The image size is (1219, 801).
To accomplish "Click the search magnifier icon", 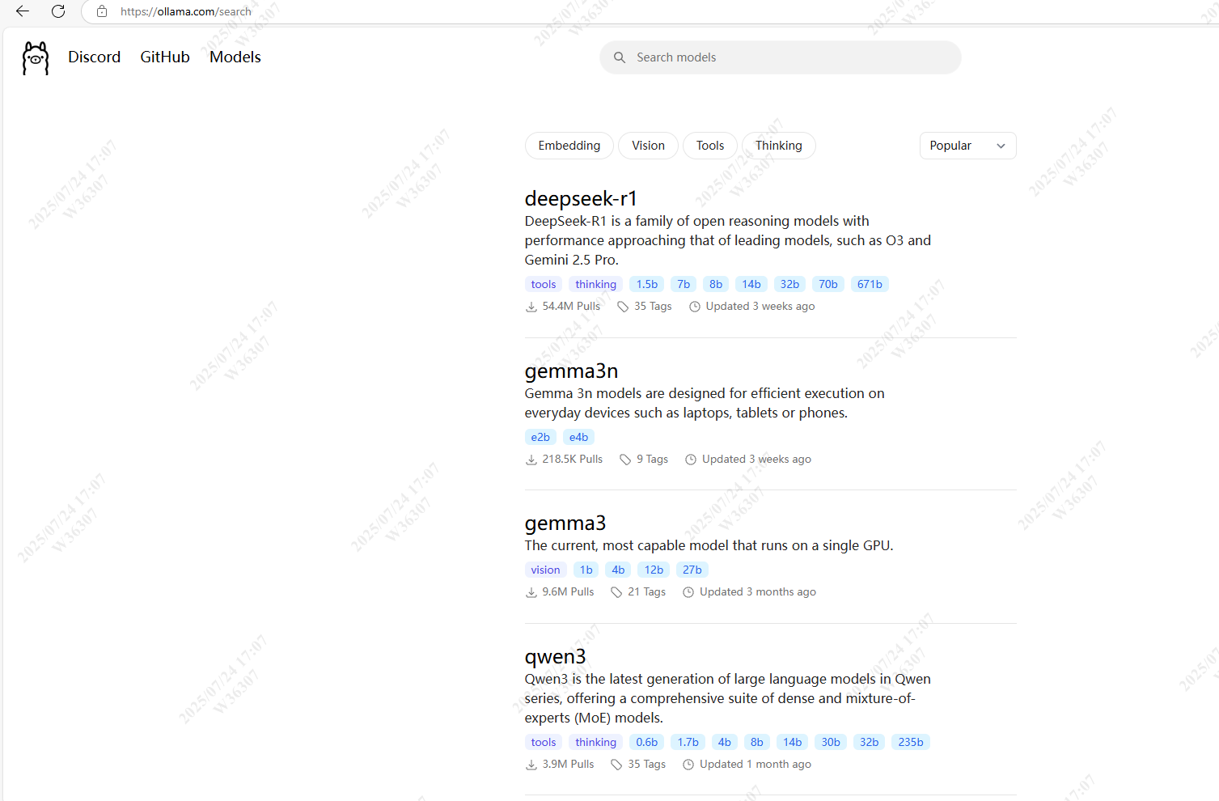I will pos(620,57).
